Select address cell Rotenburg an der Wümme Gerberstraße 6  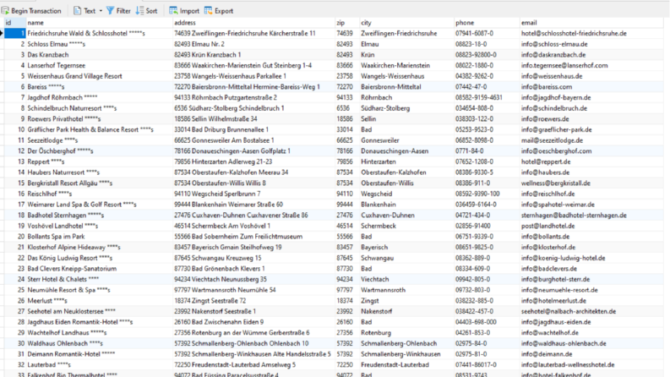click(x=253, y=332)
